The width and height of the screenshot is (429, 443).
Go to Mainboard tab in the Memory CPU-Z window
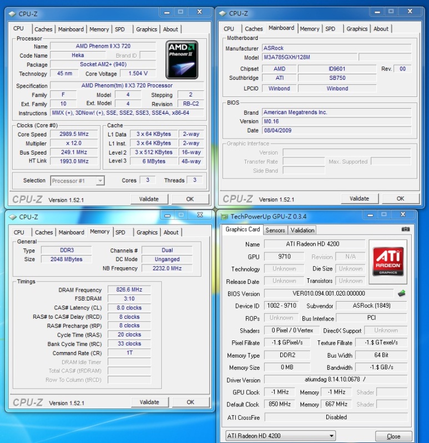(72, 232)
